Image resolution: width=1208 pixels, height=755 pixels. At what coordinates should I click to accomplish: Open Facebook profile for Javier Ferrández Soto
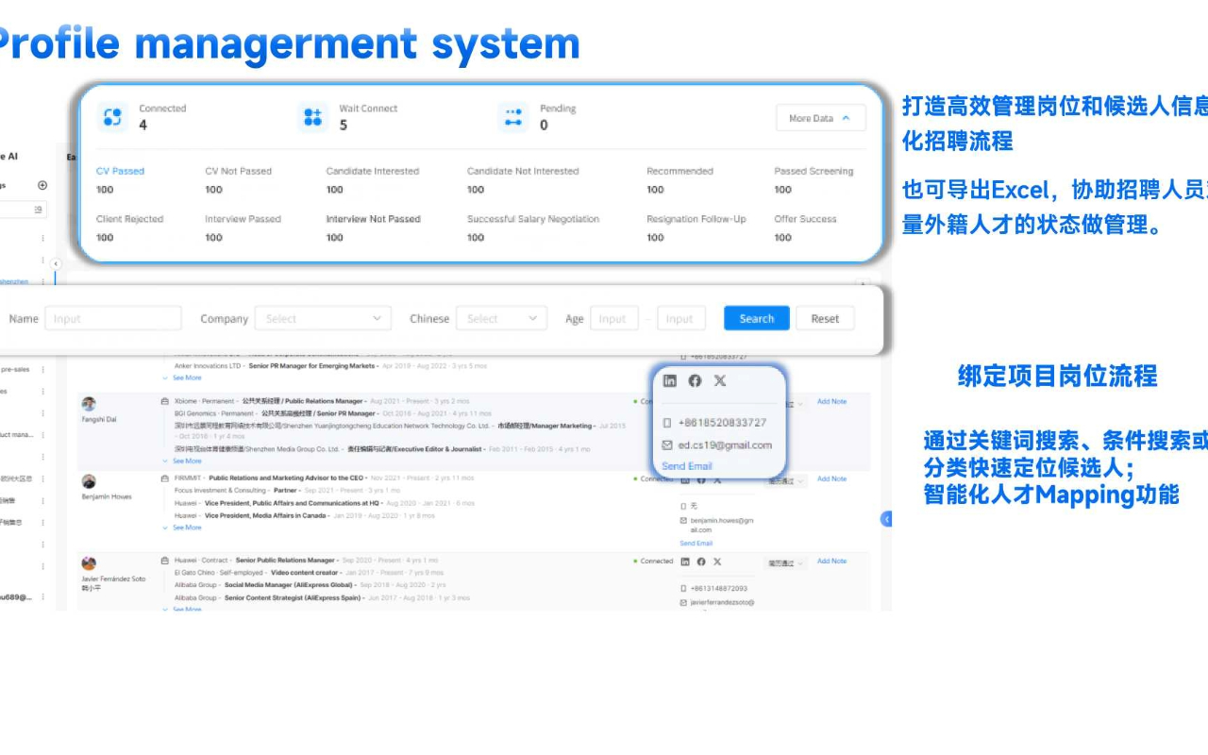[701, 562]
